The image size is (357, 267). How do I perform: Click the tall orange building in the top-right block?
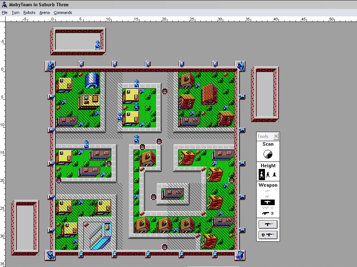tap(209, 95)
